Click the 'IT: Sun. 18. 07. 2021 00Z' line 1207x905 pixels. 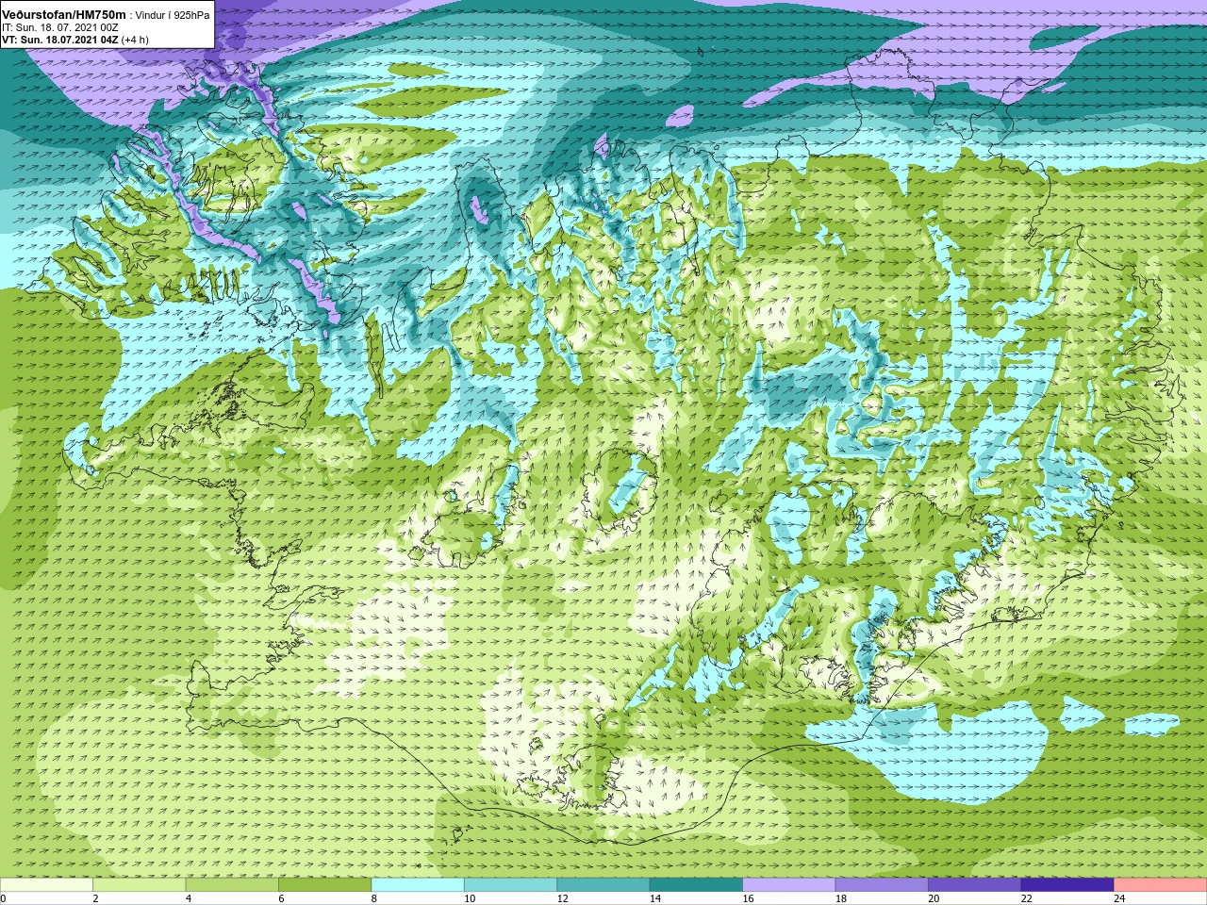(x=60, y=28)
